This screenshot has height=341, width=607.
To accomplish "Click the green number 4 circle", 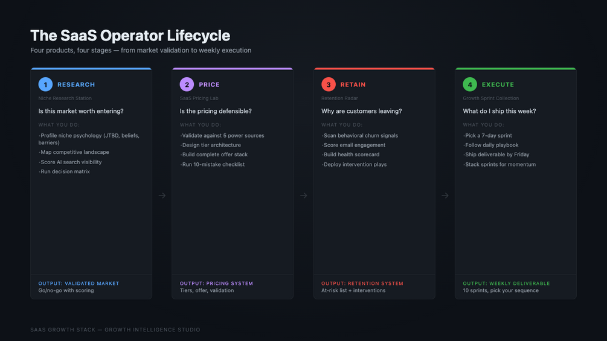I will point(469,84).
